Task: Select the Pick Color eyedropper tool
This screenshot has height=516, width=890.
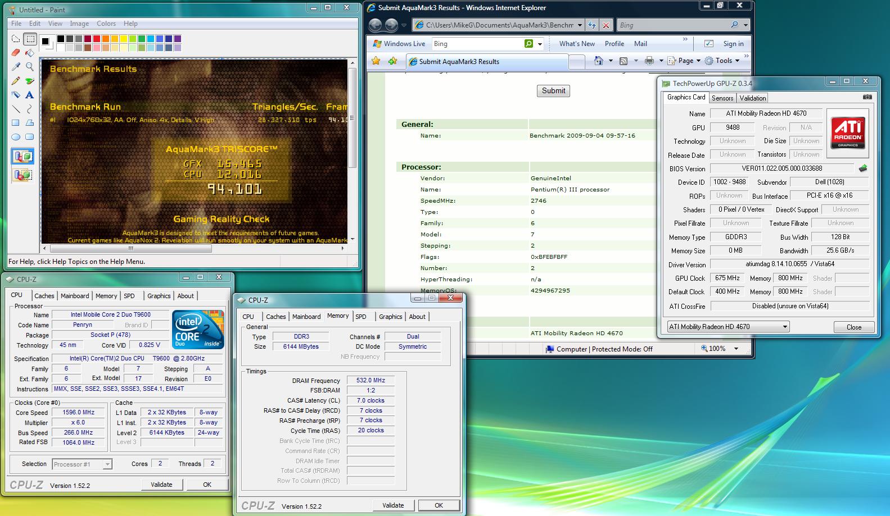Action: click(16, 67)
